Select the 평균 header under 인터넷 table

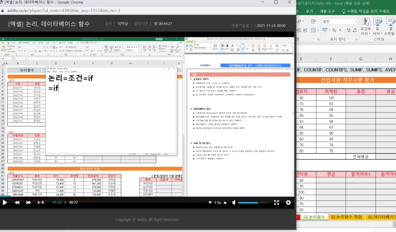(331, 174)
